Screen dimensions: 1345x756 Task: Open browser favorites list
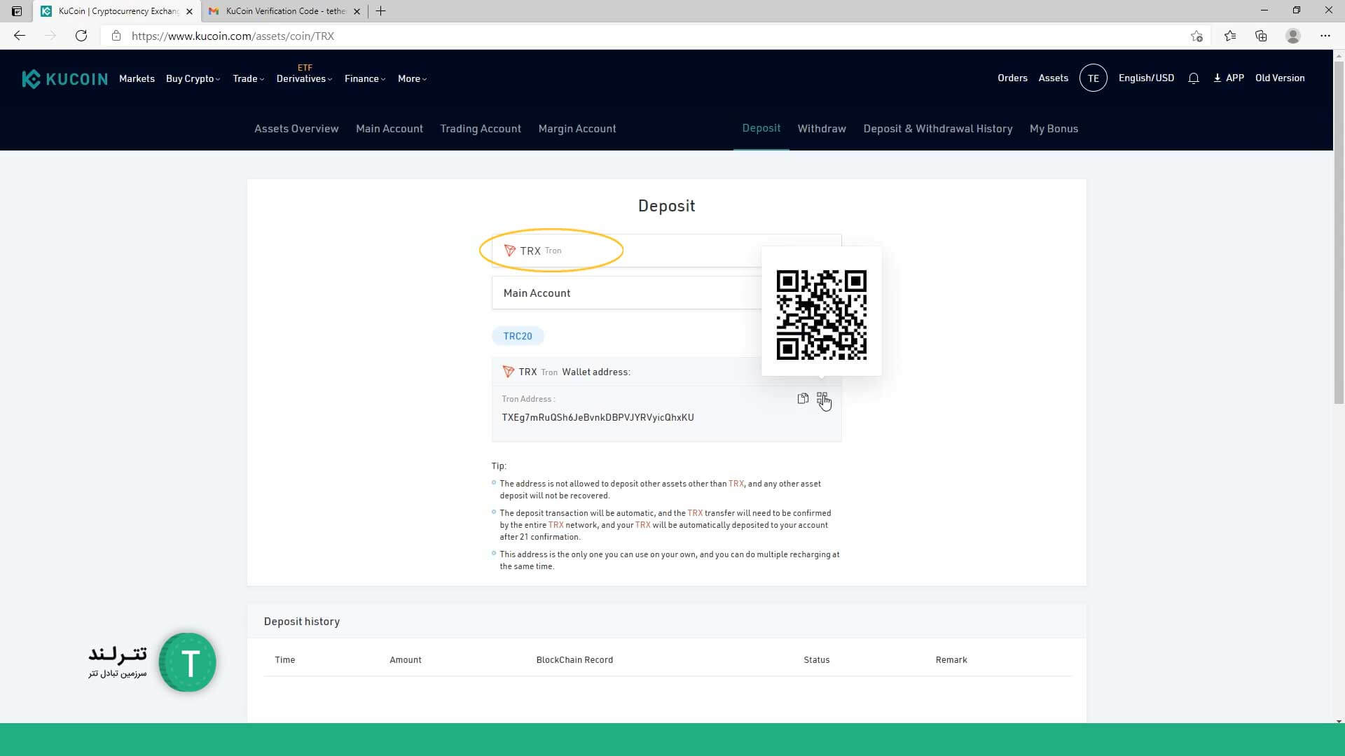[1230, 36]
